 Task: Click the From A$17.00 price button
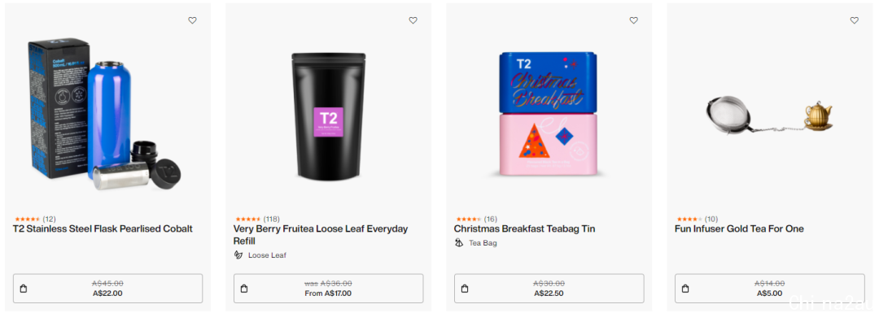(329, 289)
